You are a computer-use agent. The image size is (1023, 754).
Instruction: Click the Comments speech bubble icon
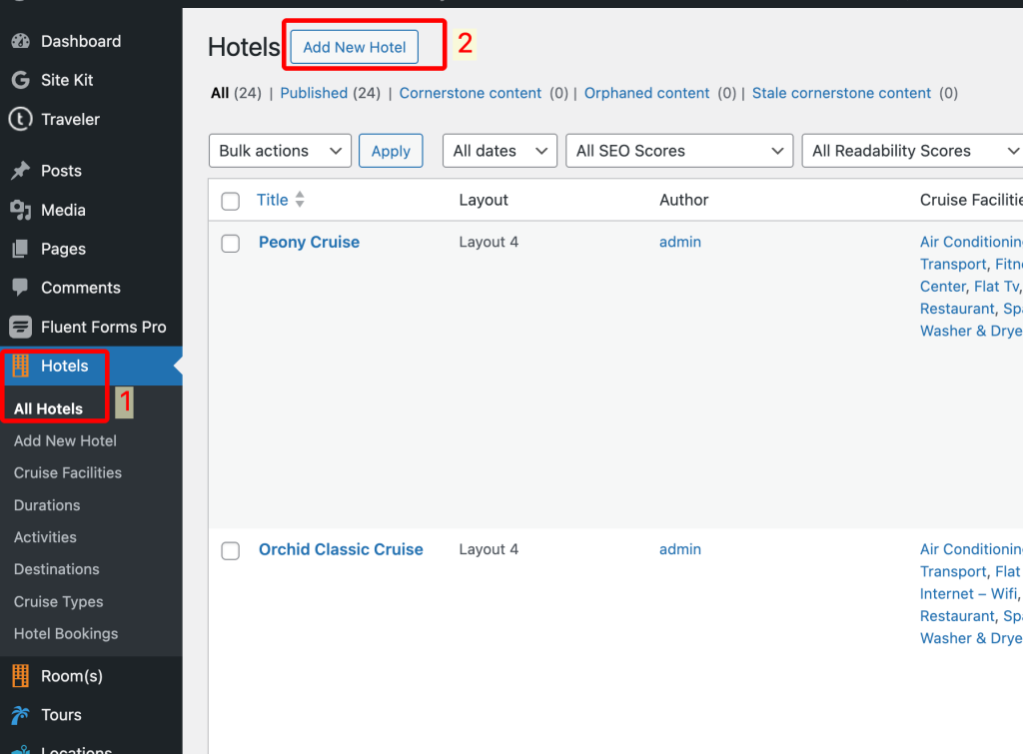tap(20, 288)
